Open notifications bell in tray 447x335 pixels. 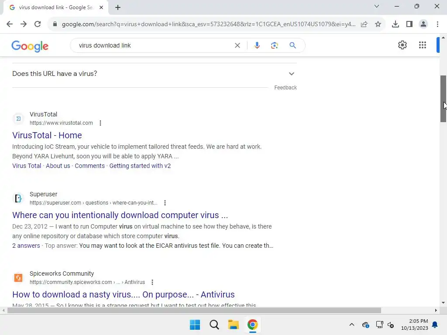435,325
